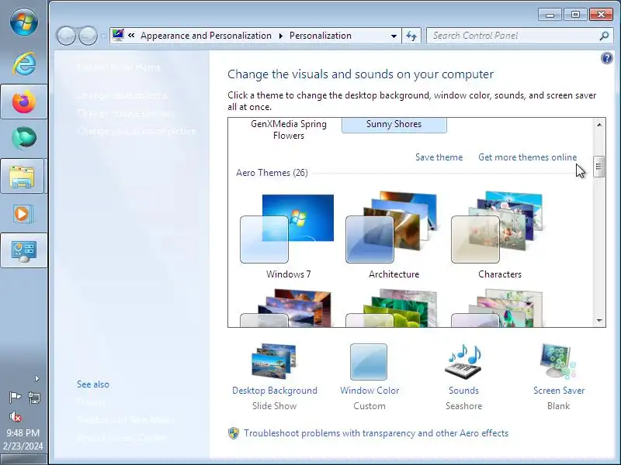Select the Sunny Shores theme
This screenshot has width=621, height=465.
coord(394,125)
